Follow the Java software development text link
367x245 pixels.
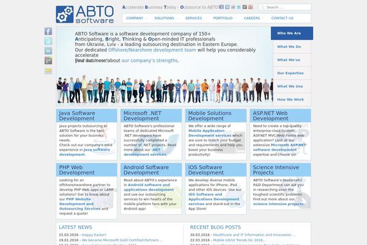pyautogui.click(x=85, y=152)
